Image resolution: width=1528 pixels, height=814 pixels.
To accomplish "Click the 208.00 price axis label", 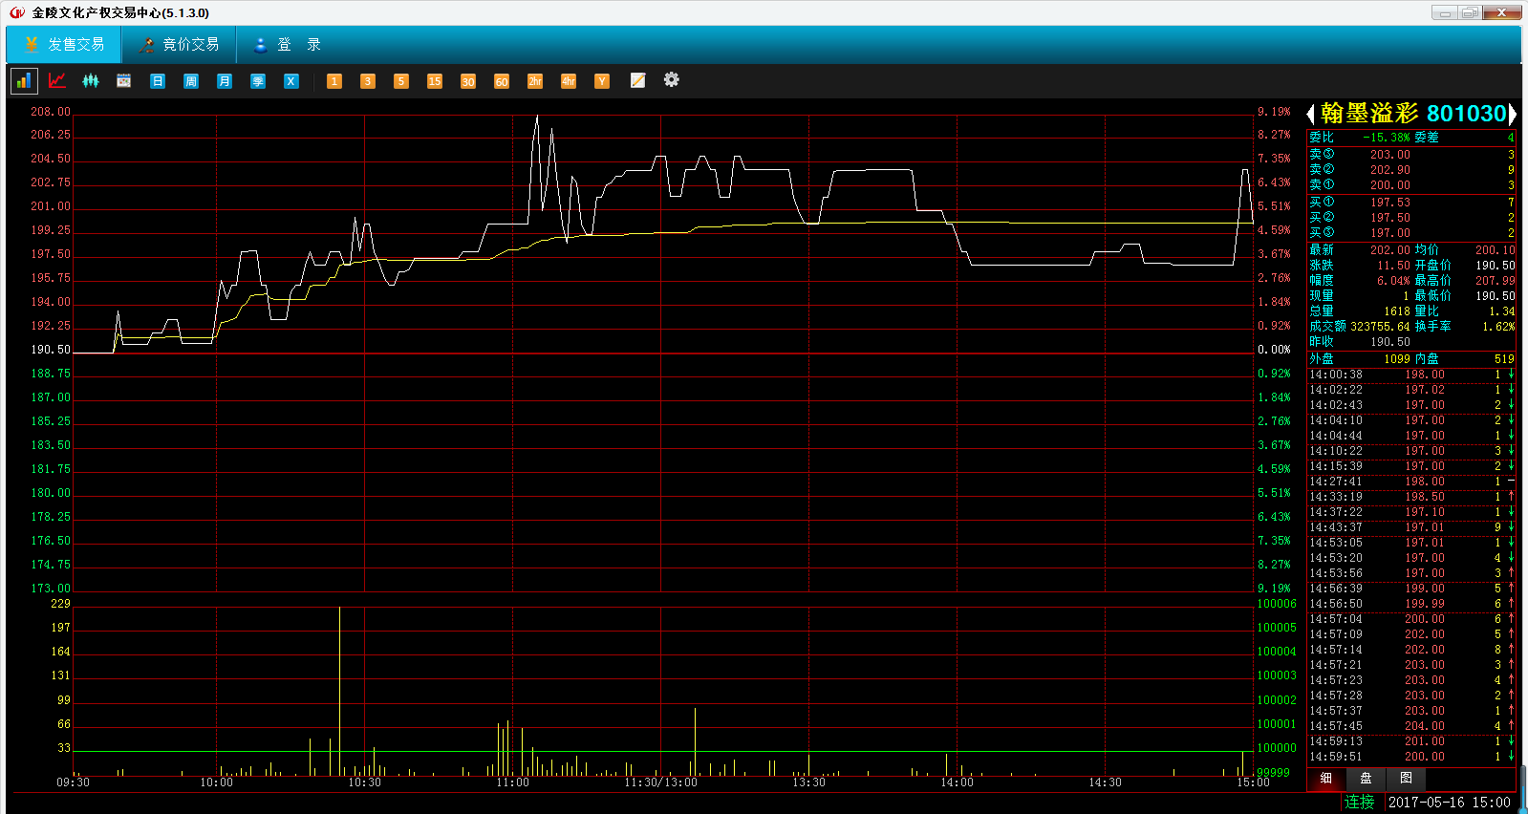I will click(51, 112).
